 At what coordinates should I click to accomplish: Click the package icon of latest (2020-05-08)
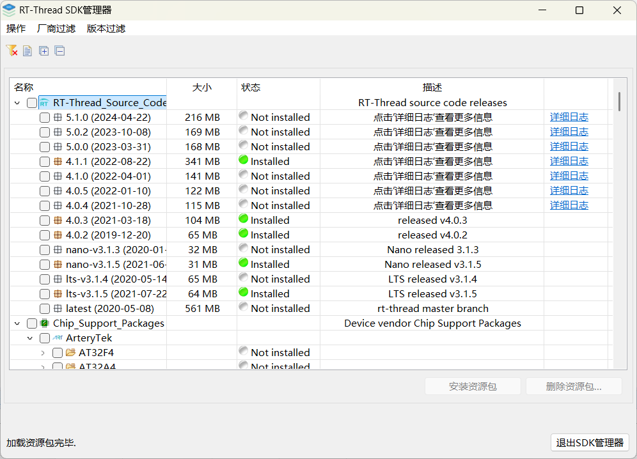(x=58, y=309)
